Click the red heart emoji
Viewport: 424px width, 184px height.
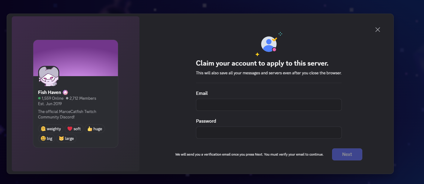click(x=70, y=129)
